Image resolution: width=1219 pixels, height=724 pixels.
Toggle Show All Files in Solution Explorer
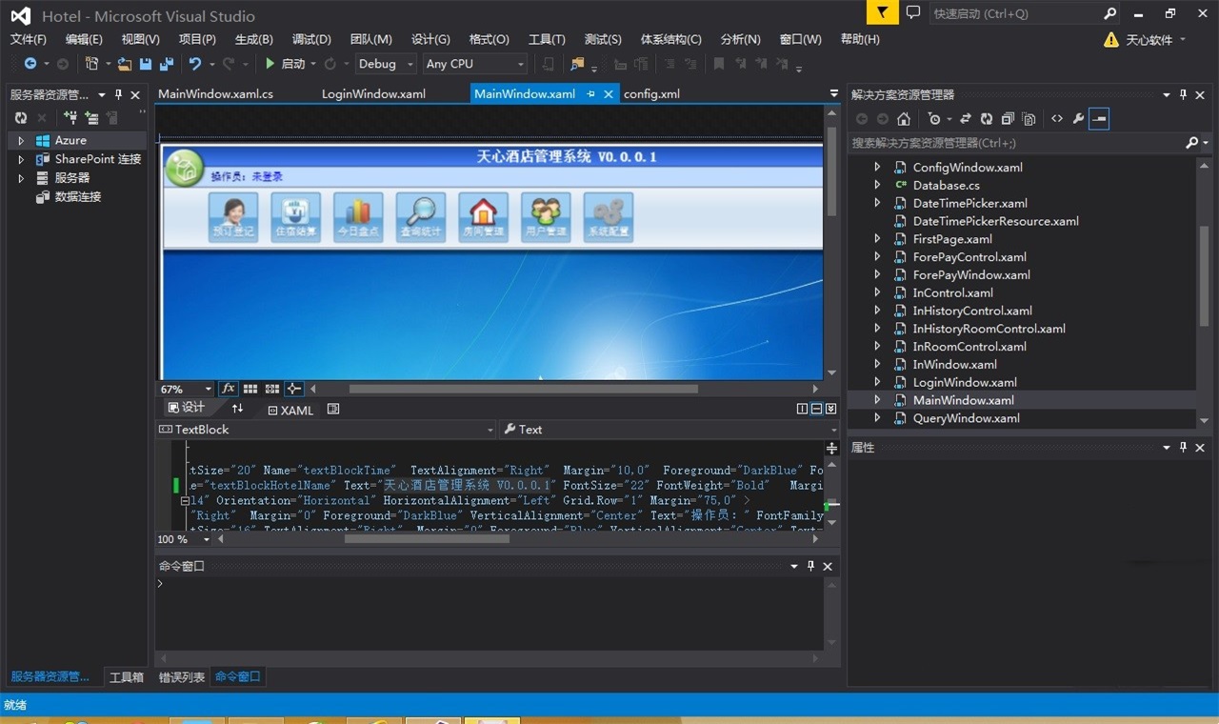click(1029, 119)
